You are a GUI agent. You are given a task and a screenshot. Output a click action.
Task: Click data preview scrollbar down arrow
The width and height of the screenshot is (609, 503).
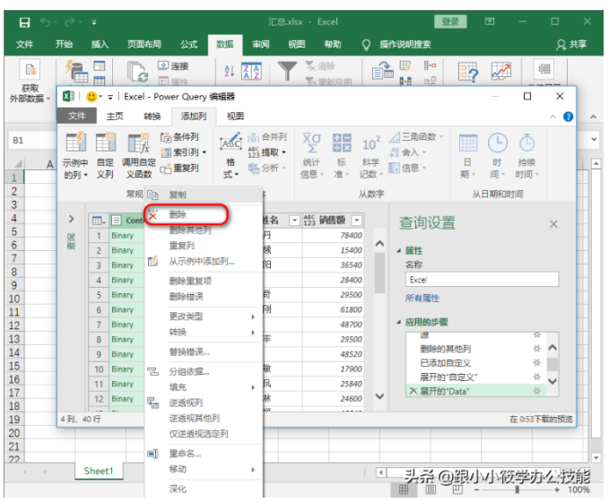(x=380, y=396)
